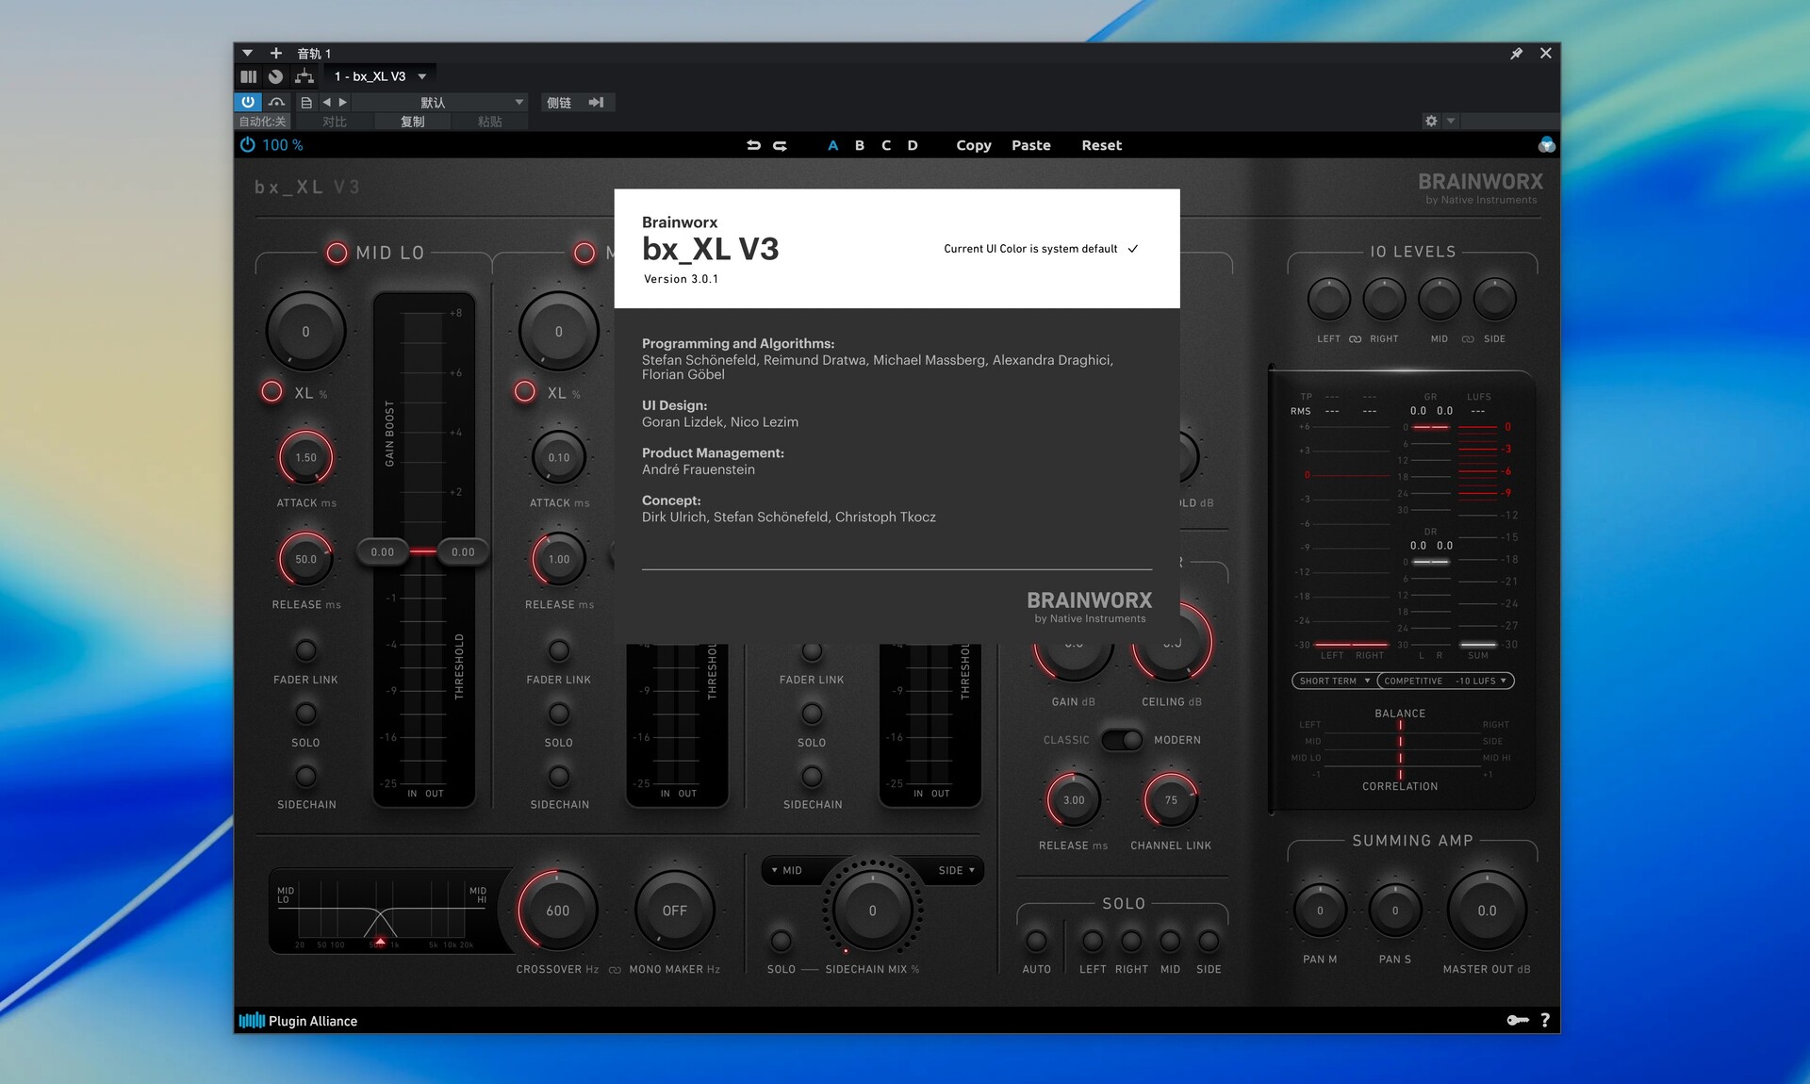Solo the SIDE channel in the SOLO section
Image resolution: width=1810 pixels, height=1084 pixels.
pyautogui.click(x=1209, y=941)
